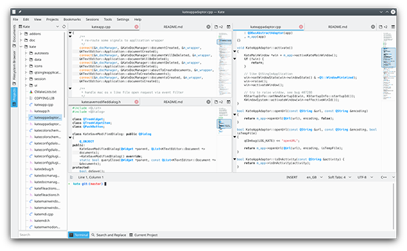The height and width of the screenshot is (251, 407).
Task: Click the Kate application icon in title bar
Action: [14, 12]
